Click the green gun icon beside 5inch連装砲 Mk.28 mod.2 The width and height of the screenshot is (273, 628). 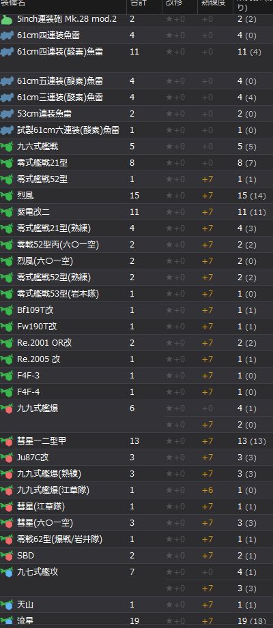click(x=6, y=20)
